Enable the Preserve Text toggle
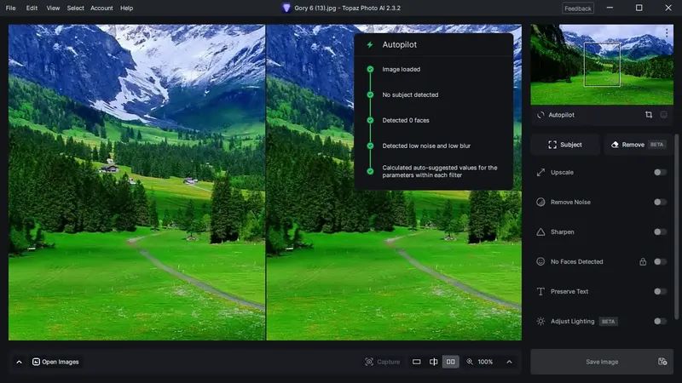682x383 pixels. 660,291
